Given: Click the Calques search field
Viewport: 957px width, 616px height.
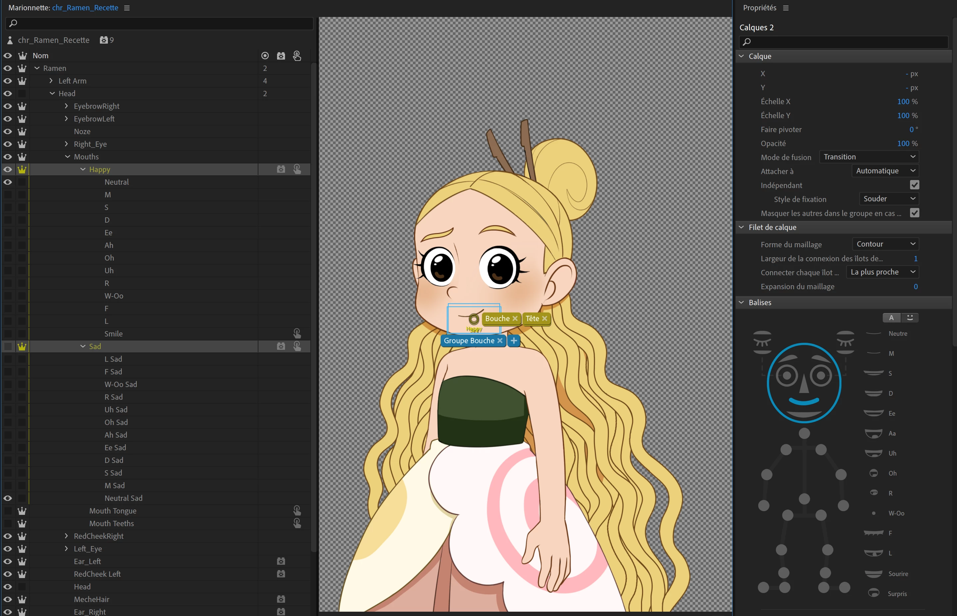Looking at the screenshot, I should (x=844, y=42).
